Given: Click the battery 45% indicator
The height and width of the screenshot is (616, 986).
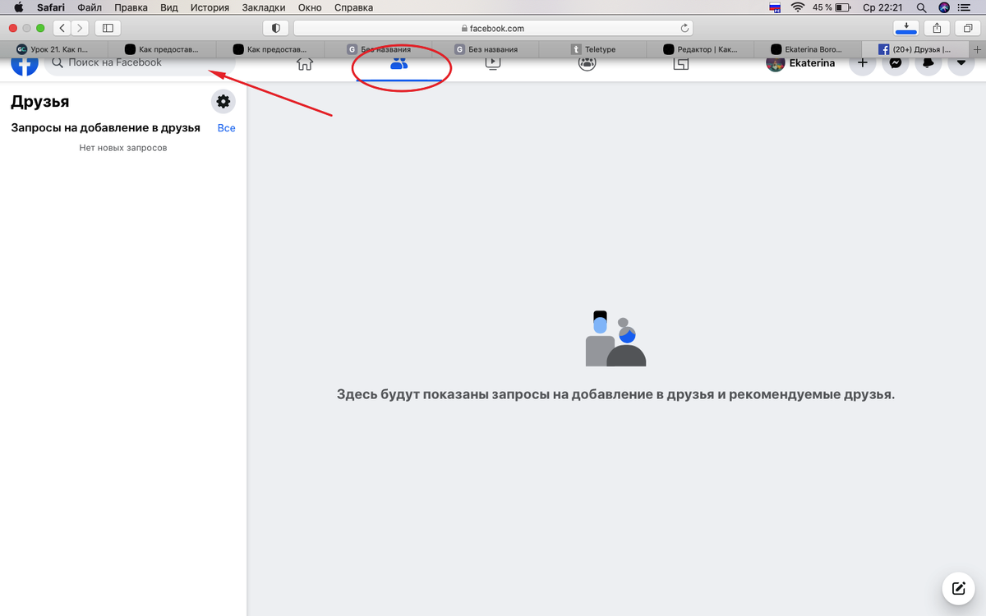Looking at the screenshot, I should point(832,7).
